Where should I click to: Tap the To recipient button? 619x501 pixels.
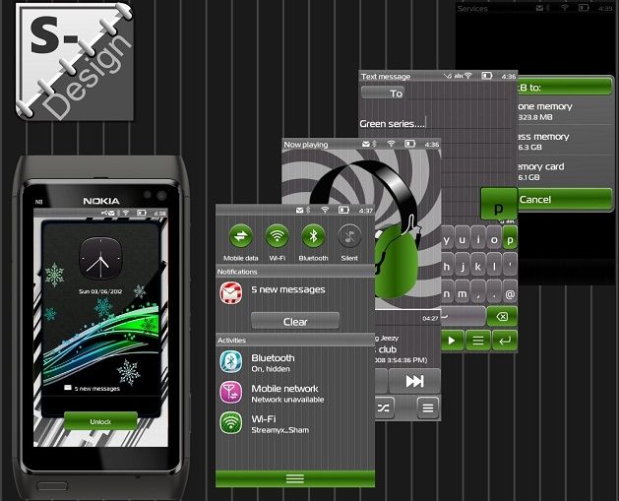click(x=383, y=94)
